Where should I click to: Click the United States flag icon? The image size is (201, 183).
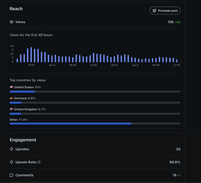point(11,87)
